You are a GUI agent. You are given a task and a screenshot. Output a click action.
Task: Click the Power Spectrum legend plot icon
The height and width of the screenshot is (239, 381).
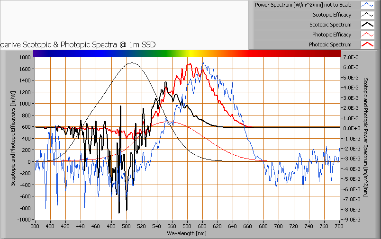click(367, 5)
